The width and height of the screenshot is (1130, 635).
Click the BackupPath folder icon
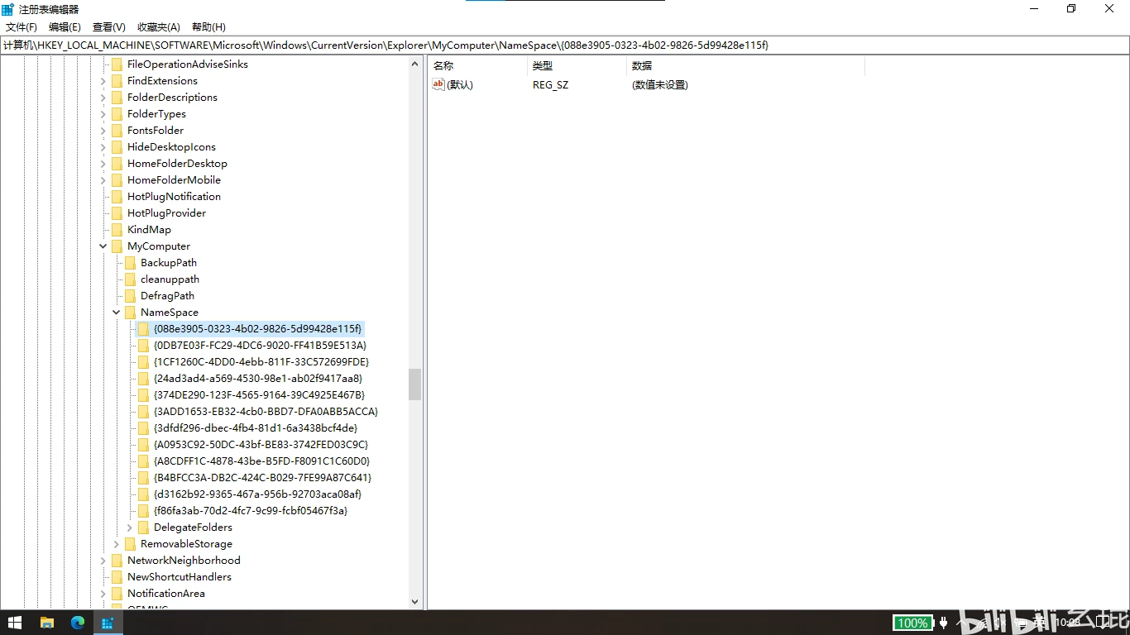pos(130,263)
